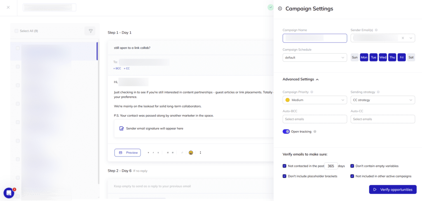
Task: Click the Open tracking help icon
Action: (x=315, y=132)
